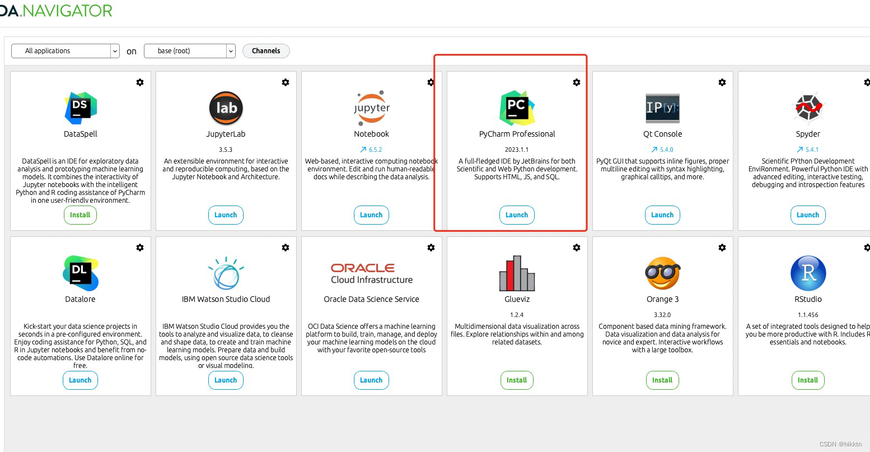Click the PyCharm PC logo icon
The image size is (870, 452).
[517, 108]
